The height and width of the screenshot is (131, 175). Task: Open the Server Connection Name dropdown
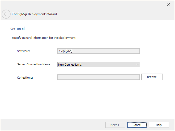coord(98,65)
